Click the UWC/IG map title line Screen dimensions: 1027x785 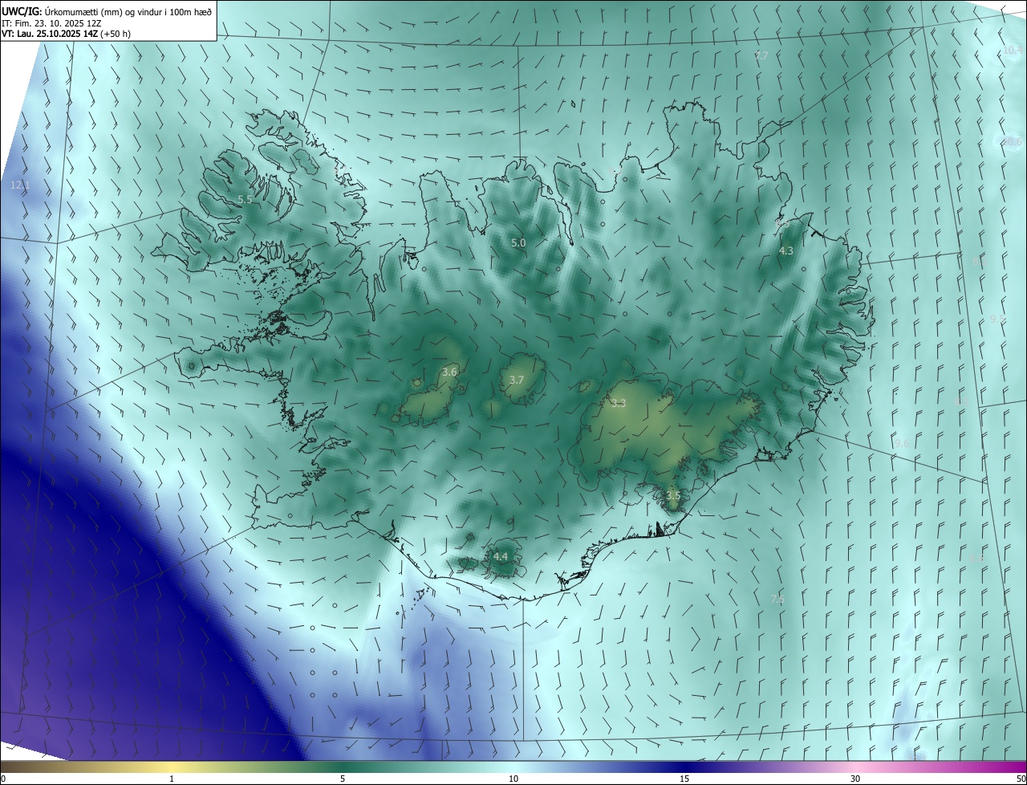point(107,11)
